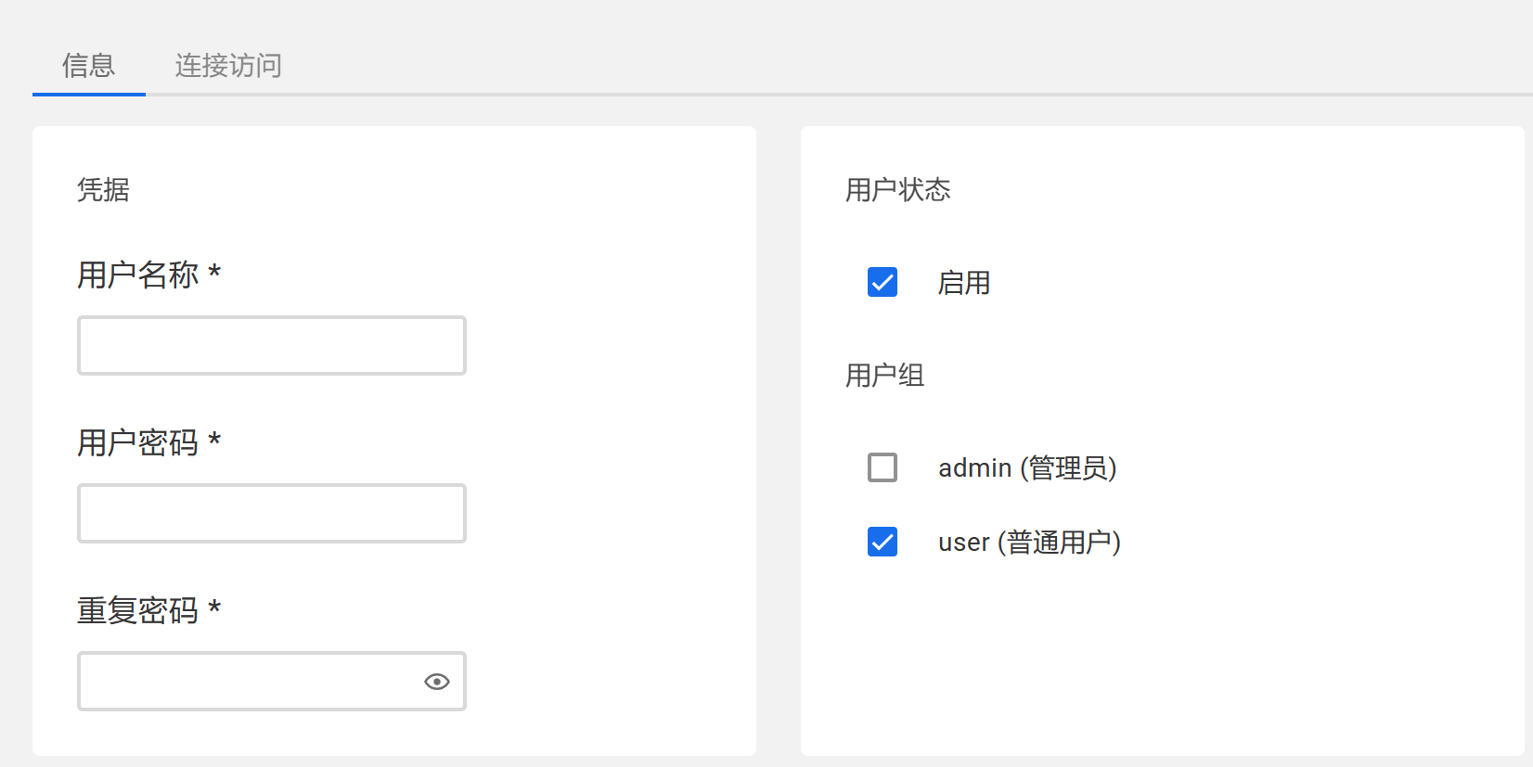
Task: Switch to the 信息 tab
Action: [x=88, y=66]
